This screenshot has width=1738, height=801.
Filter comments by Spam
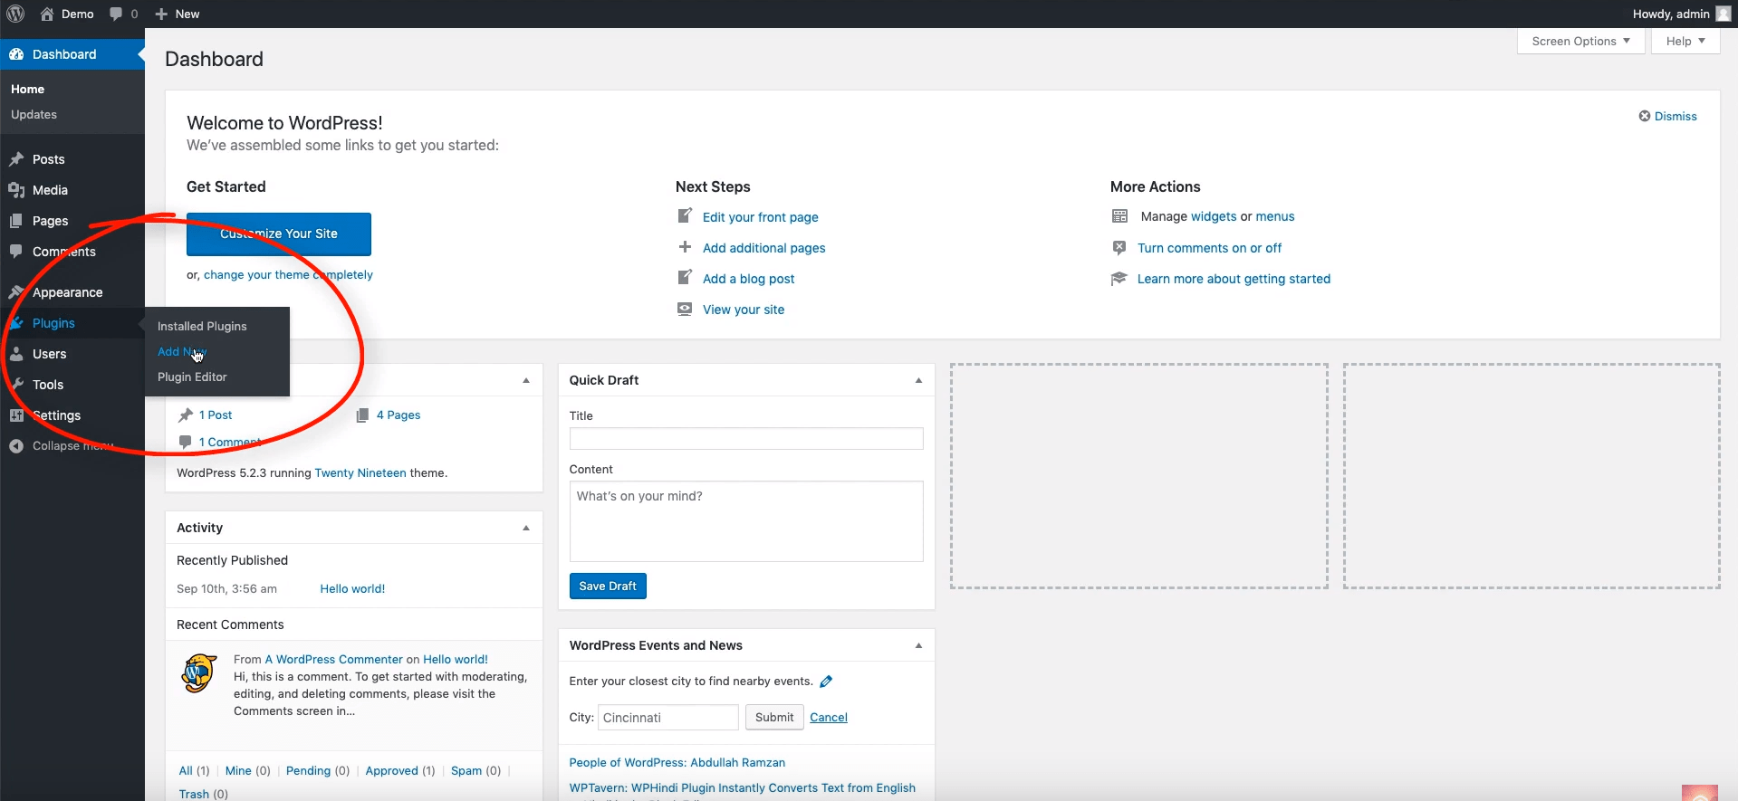pos(466,770)
